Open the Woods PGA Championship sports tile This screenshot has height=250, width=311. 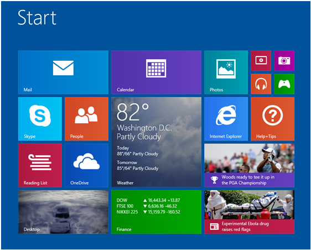click(x=250, y=165)
